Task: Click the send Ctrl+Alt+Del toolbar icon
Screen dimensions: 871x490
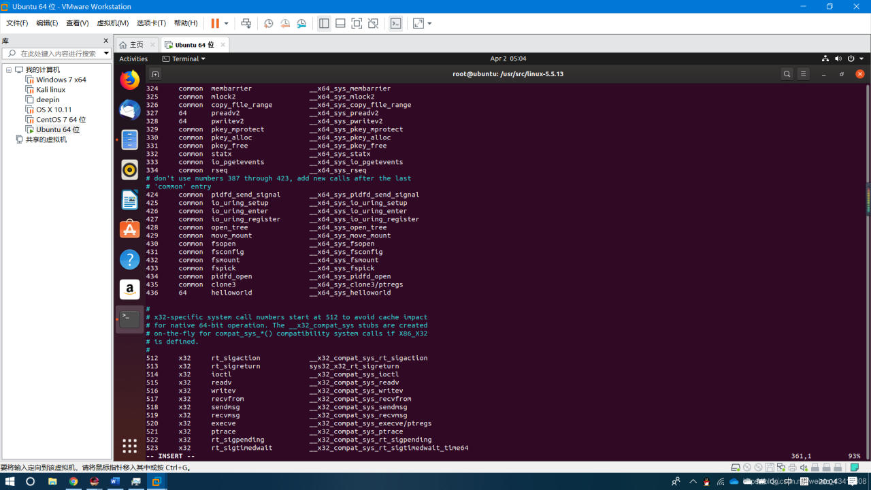Action: (x=246, y=23)
